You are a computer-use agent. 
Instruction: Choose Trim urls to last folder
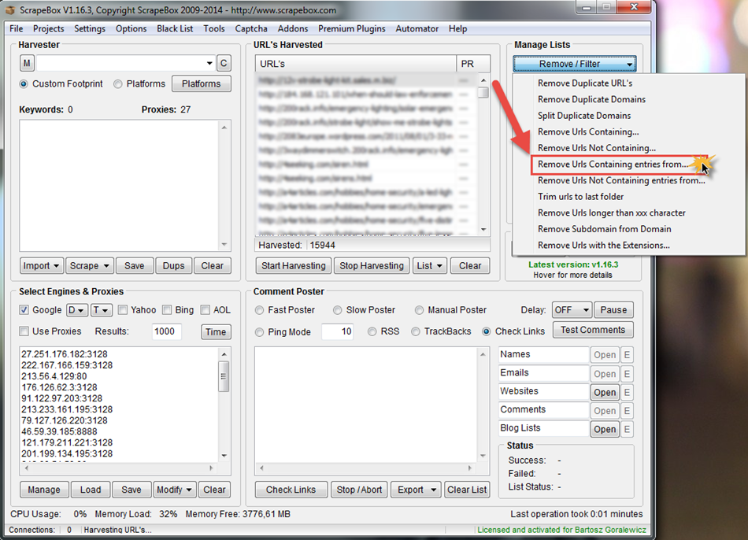click(580, 197)
